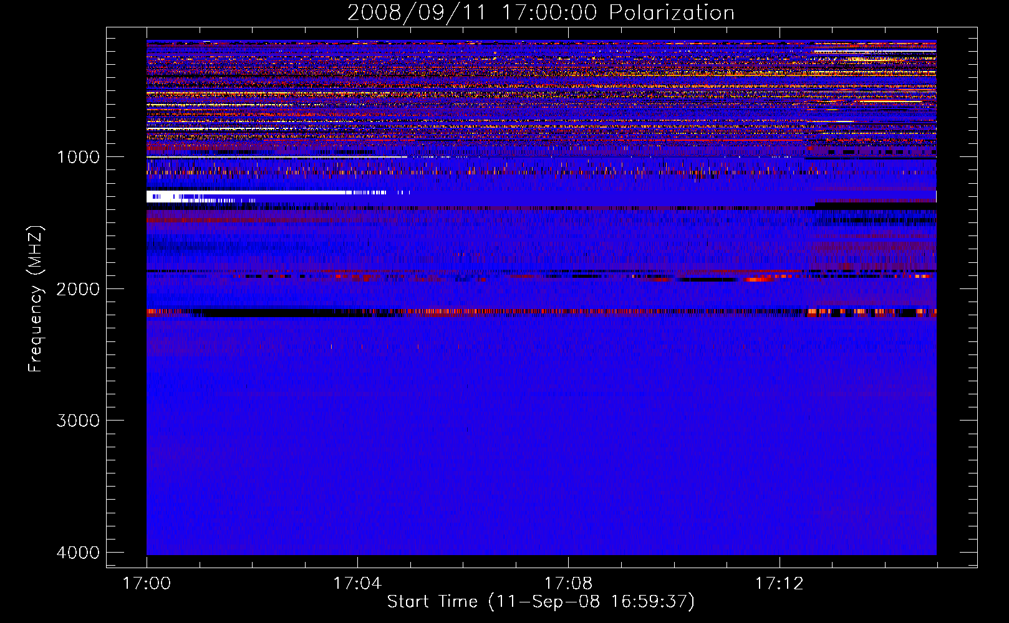
Task: Click the plot title '2008/09/11 17:00:00 Polarization'
Action: pos(541,12)
